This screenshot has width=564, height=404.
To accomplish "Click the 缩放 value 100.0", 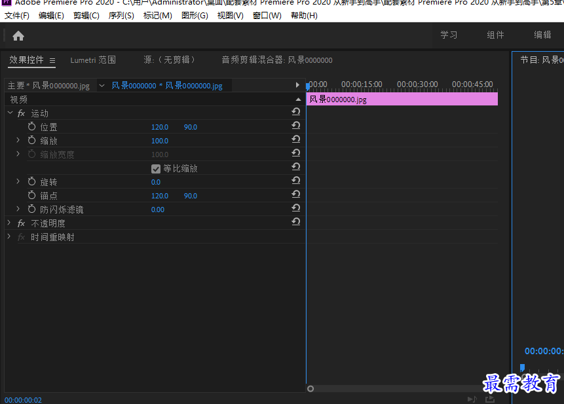I will click(x=160, y=141).
